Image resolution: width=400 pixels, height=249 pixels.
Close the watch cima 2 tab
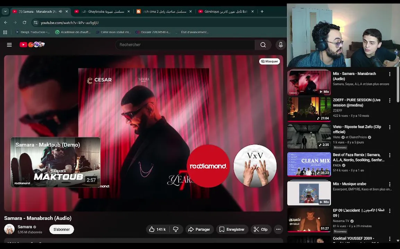[190, 11]
